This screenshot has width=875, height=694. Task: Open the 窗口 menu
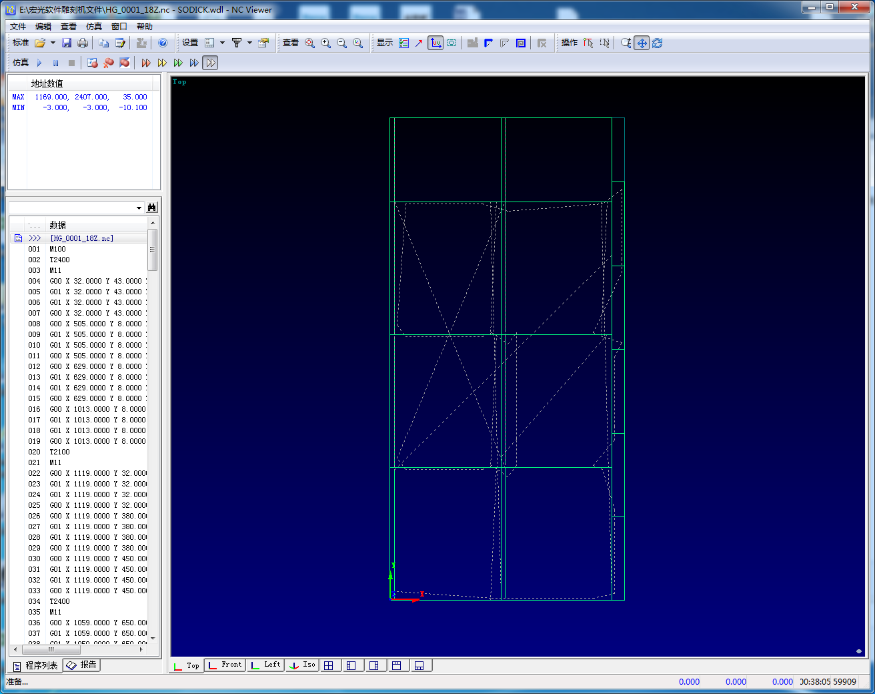(119, 27)
